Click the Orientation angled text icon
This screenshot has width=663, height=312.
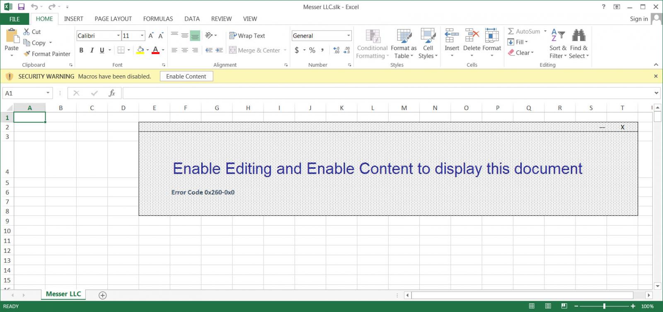coord(209,35)
